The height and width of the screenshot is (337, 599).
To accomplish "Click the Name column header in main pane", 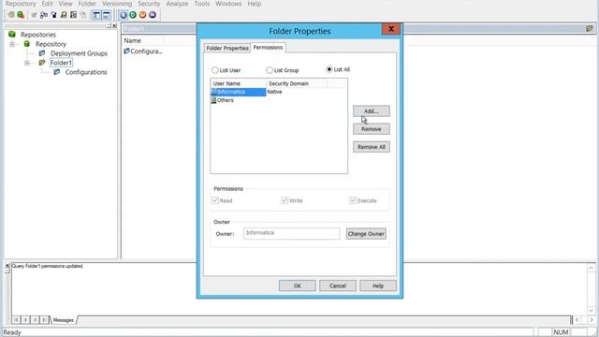I will tap(143, 40).
